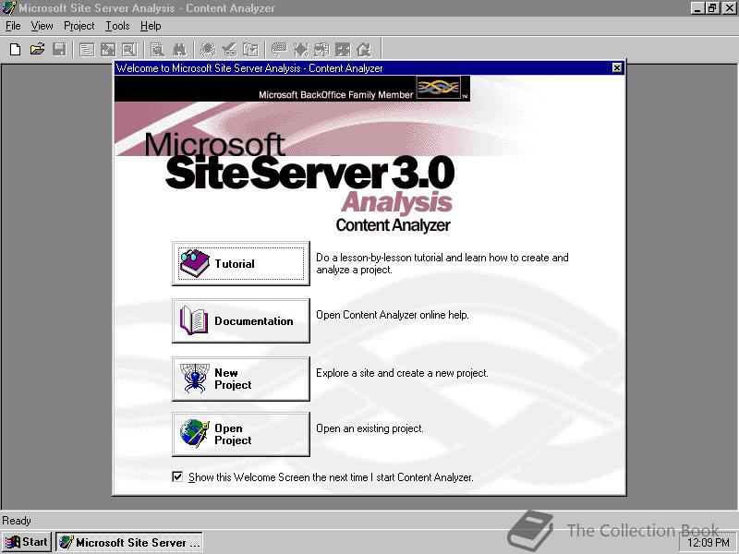Click the chart picture toolbar icon
Viewport: 739px width, 554px height.
point(108,49)
